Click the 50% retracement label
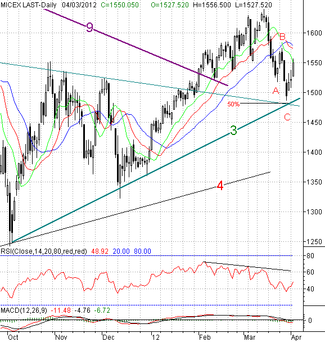This screenshot has width=325, height=342. [x=233, y=104]
